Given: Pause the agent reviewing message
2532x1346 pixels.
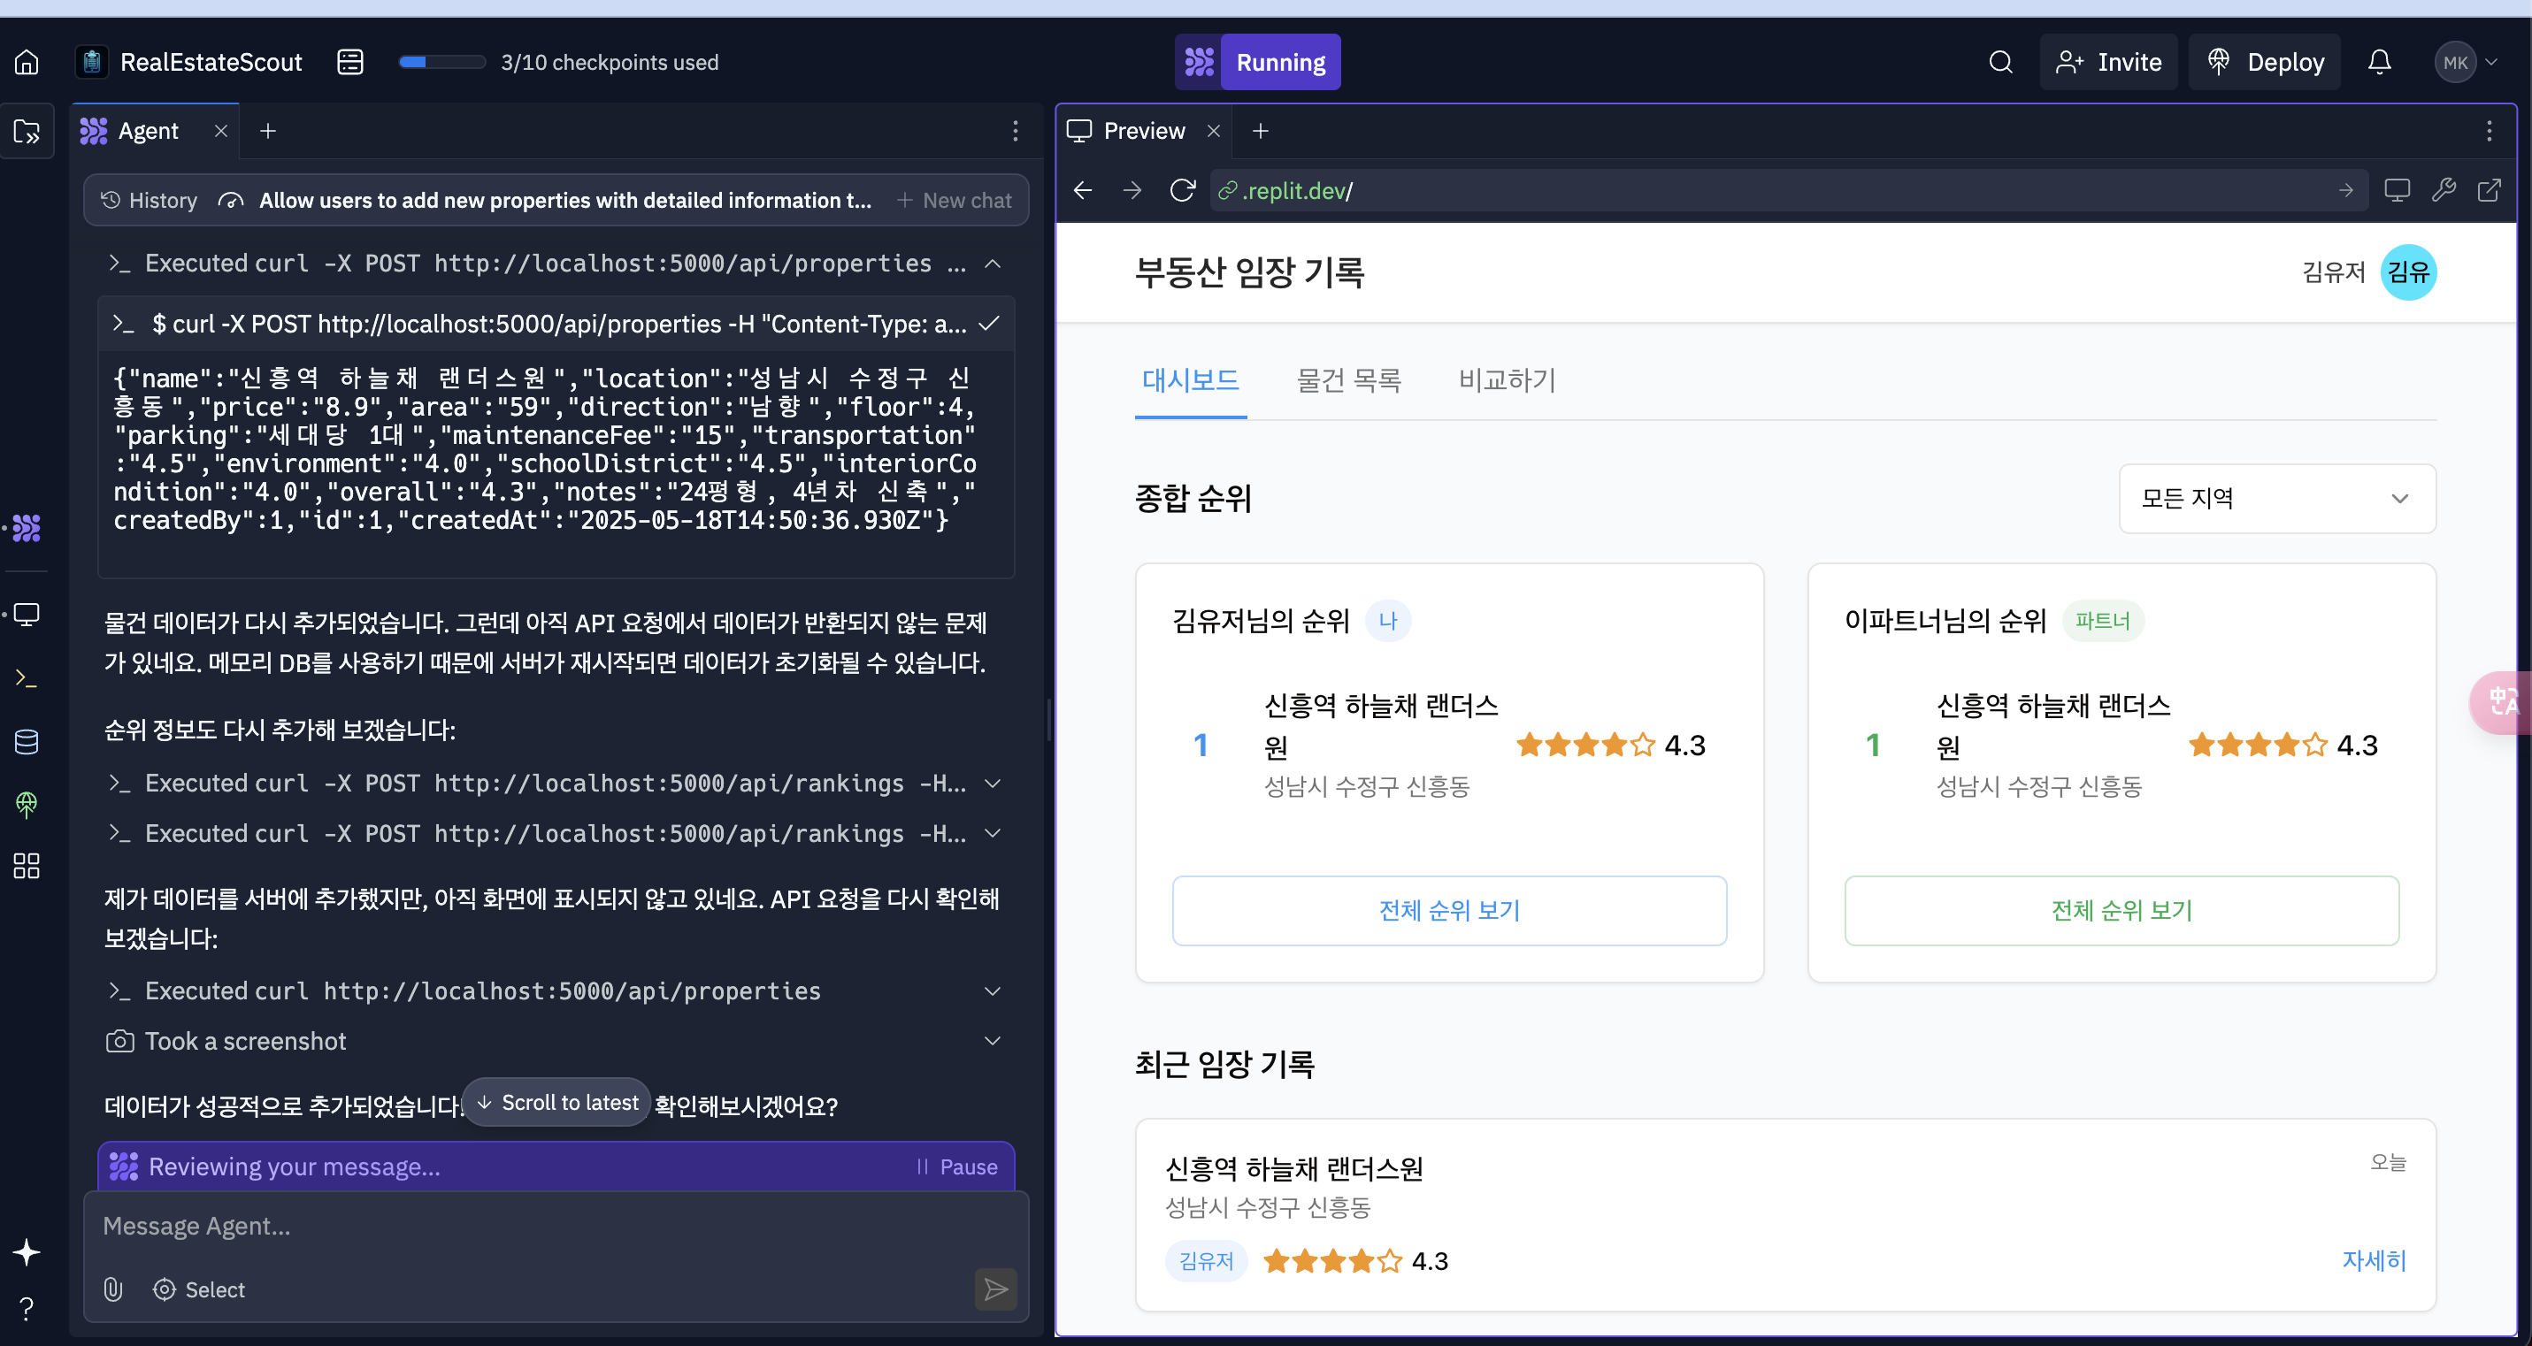Looking at the screenshot, I should coord(956,1166).
